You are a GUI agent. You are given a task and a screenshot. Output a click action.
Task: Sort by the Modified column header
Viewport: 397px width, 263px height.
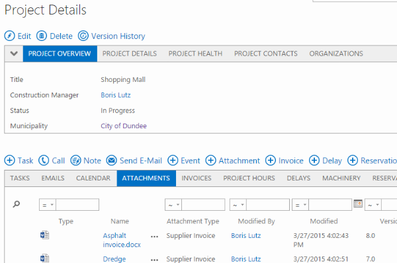[x=324, y=221]
